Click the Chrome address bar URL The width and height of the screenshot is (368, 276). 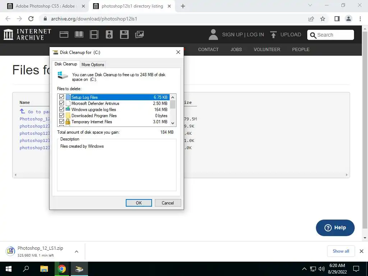pos(94,19)
